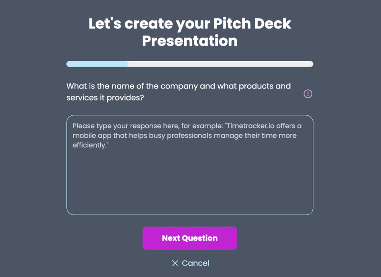Click the "Let's create your Pitch Deck" heading line
The height and width of the screenshot is (277, 381).
(190, 24)
